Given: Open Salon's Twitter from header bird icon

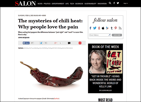Looking at the screenshot, I should point(118,3).
